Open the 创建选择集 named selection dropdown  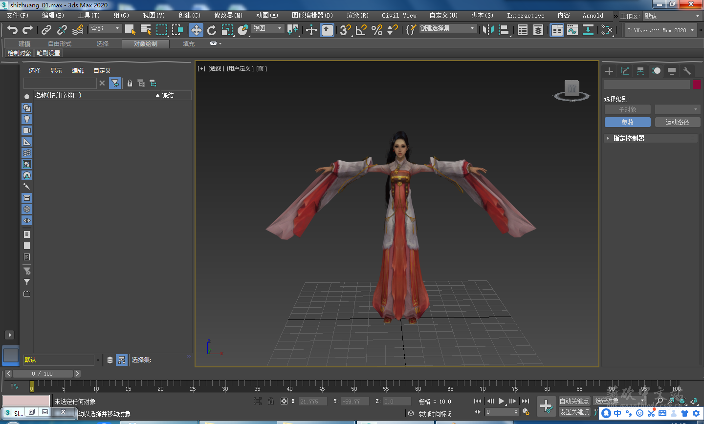coord(448,28)
